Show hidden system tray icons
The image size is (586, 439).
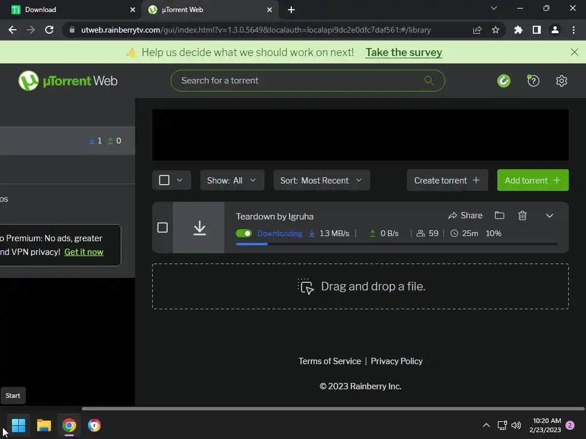click(x=486, y=425)
